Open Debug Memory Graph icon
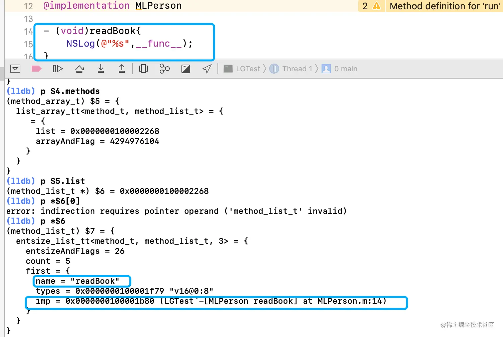Screen dimensions: 503x337 pos(164,69)
